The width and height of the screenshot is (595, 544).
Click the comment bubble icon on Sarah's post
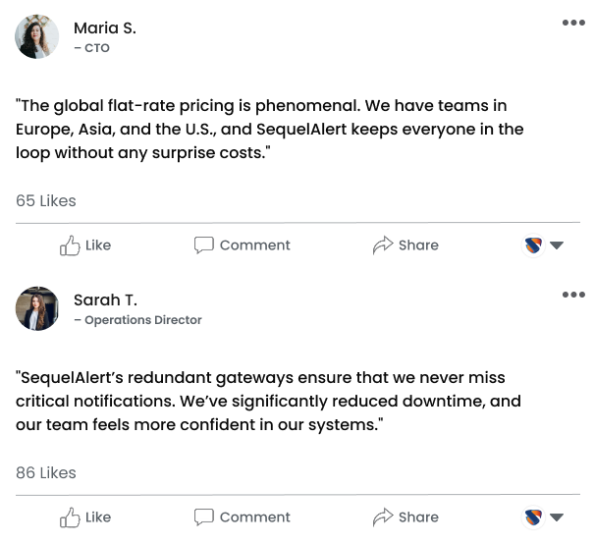click(203, 517)
